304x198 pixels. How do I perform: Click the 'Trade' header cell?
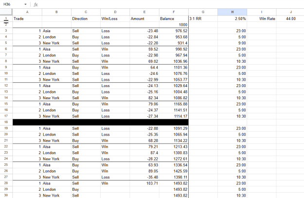[x=27, y=18]
